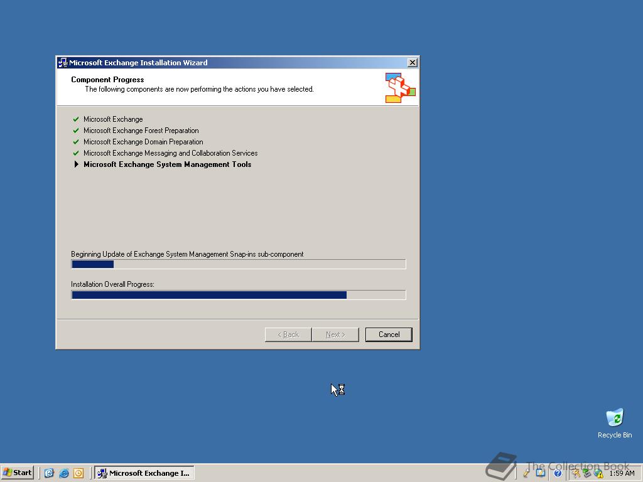Click the blue help icon in taskbar
The width and height of the screenshot is (643, 482).
pyautogui.click(x=558, y=473)
